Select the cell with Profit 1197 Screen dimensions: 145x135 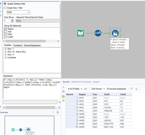(111, 117)
